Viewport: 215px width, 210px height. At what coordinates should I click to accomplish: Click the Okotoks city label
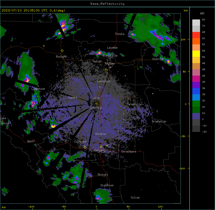(x=103, y=175)
